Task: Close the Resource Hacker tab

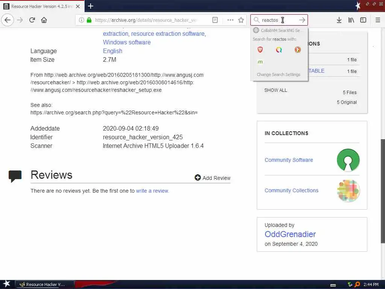Action: coord(78,6)
